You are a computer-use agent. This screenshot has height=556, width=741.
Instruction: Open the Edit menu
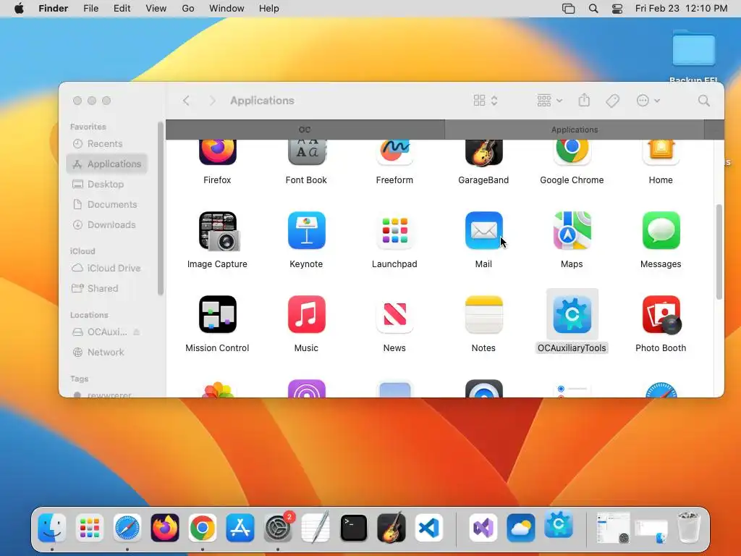click(x=122, y=9)
